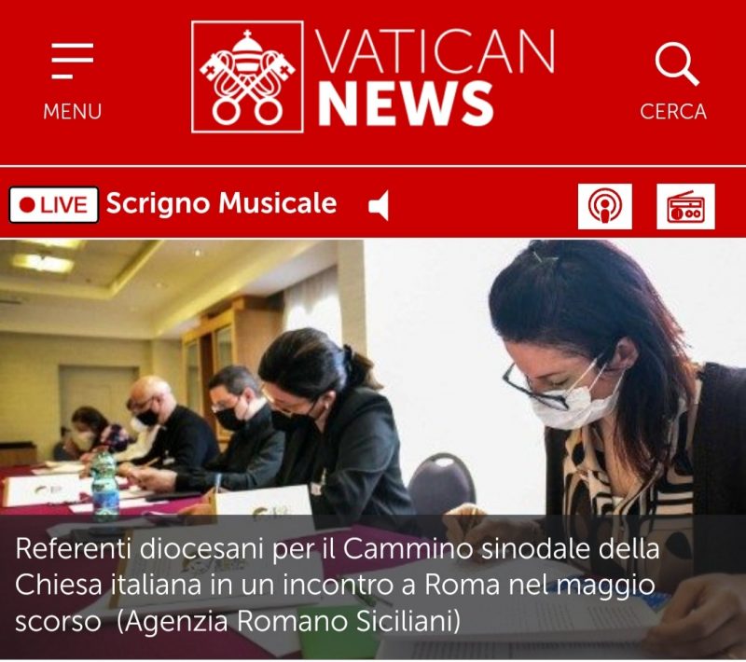This screenshot has height=662, width=746.
Task: Click the Agenzia Romano Siciliani credit
Action: pos(288,621)
